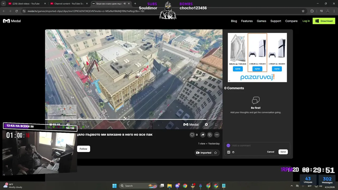Click the first ad's купи button
This screenshot has height=190, width=338.
pyautogui.click(x=238, y=69)
